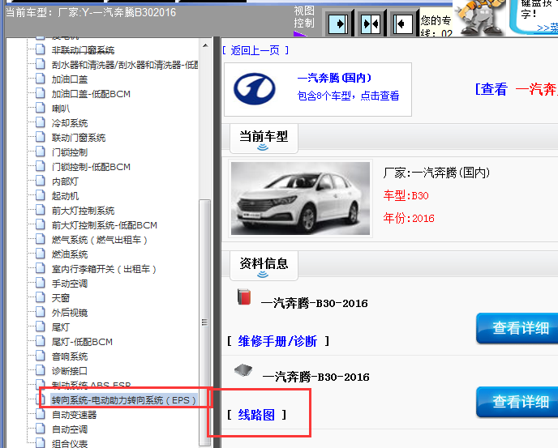Open 刮水器和清洗器 tree entry
This screenshot has height=448, width=558.
point(125,65)
